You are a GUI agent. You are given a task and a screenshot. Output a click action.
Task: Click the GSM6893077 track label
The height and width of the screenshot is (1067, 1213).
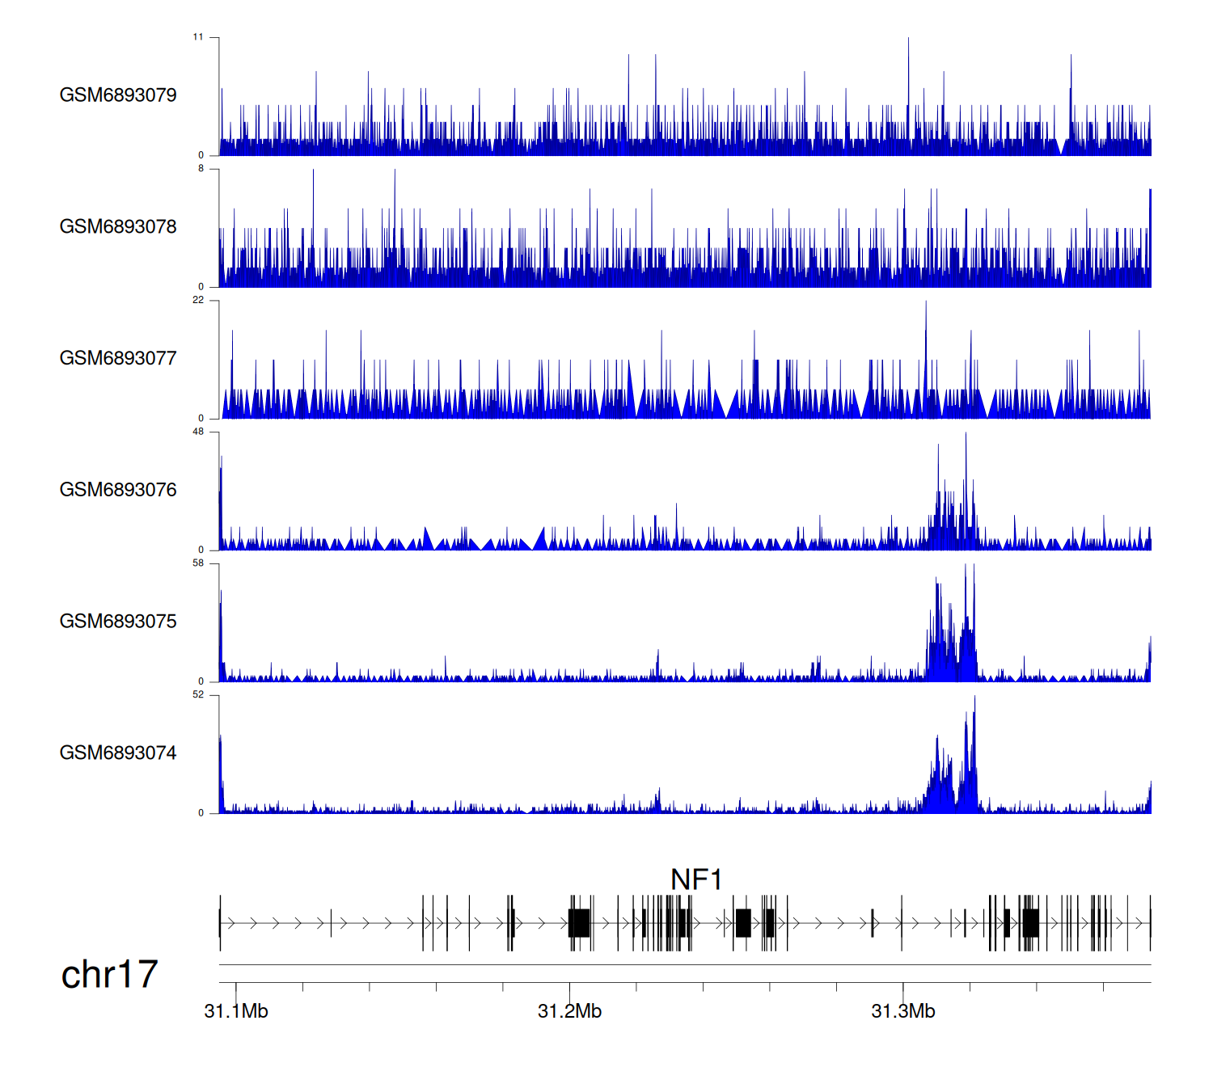pyautogui.click(x=118, y=359)
